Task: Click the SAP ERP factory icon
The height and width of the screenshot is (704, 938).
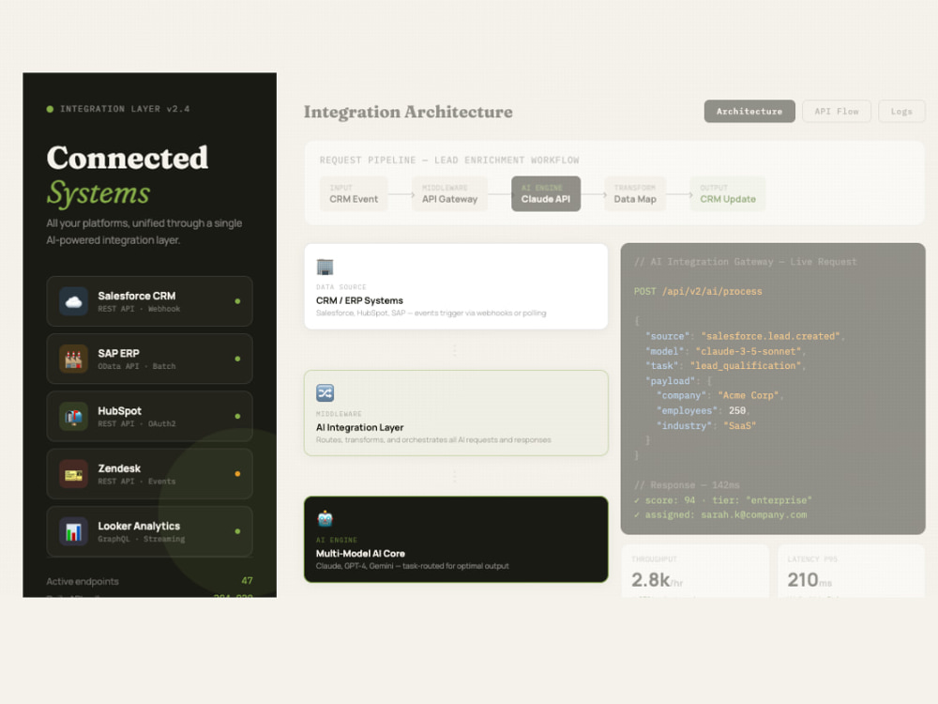Action: [x=73, y=359]
